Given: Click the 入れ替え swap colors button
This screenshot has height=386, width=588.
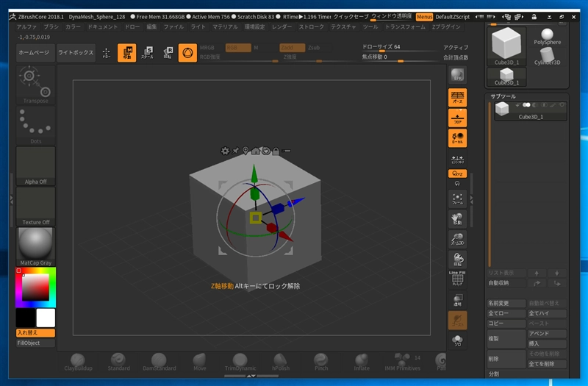Looking at the screenshot, I should coord(35,333).
